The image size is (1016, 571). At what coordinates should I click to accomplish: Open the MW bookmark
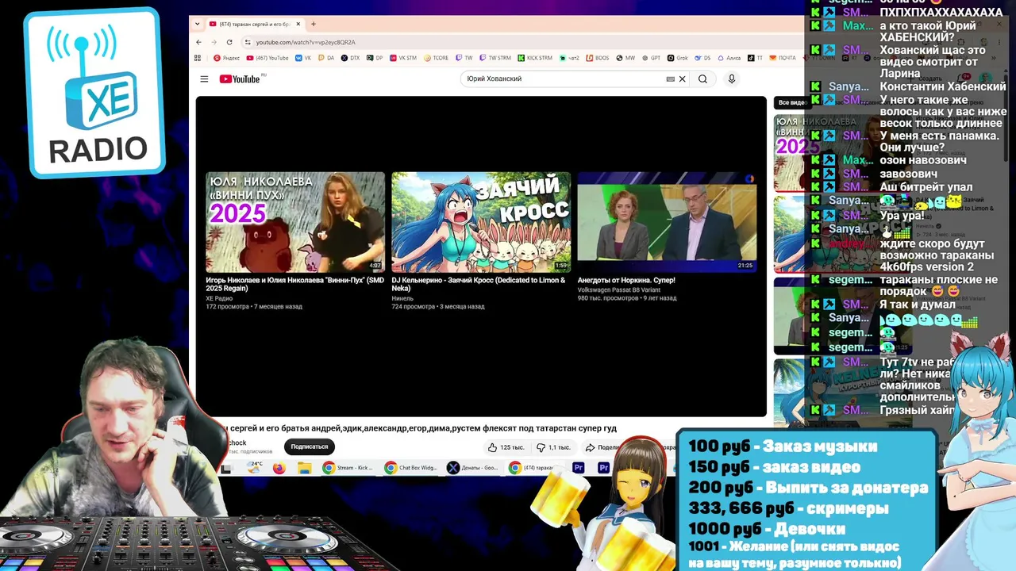(626, 58)
